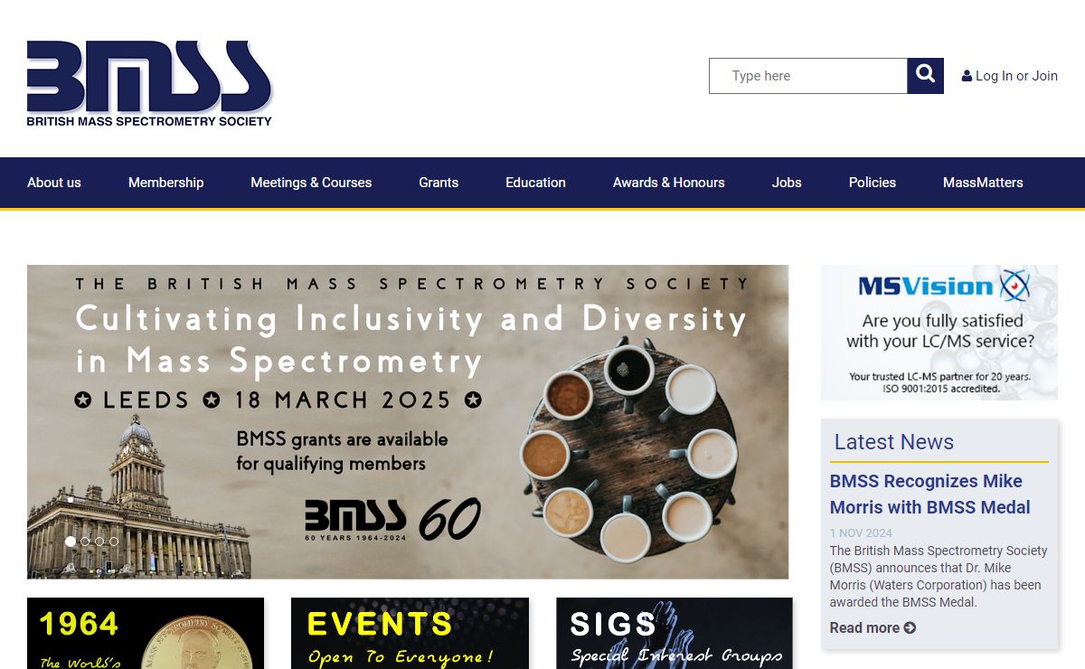Click the magnifying glass search button
Screen dimensions: 1085x669
[925, 76]
